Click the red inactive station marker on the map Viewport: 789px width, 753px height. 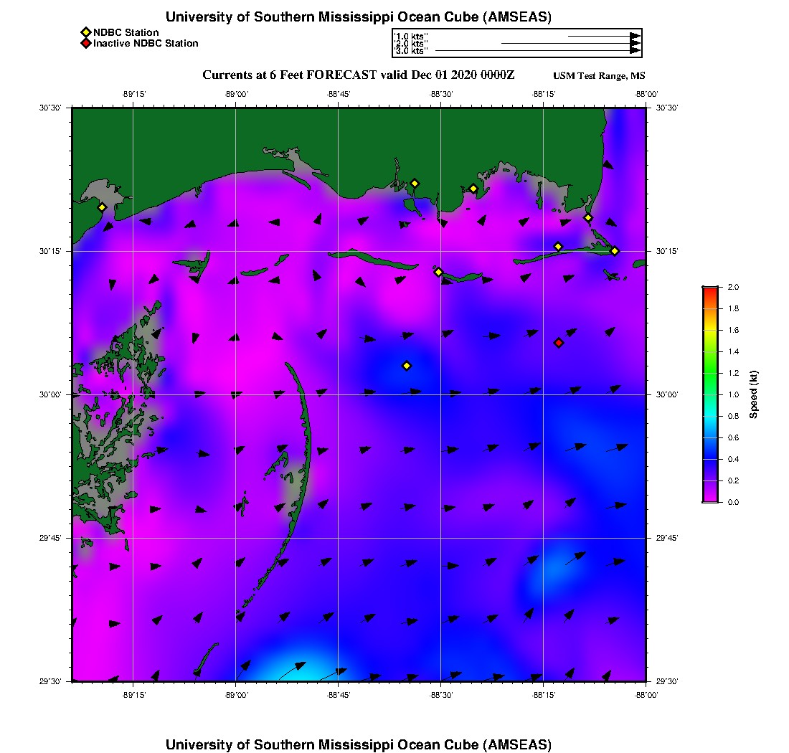[559, 343]
